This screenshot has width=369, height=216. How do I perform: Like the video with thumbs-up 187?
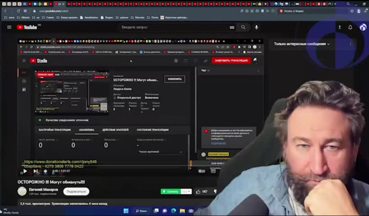(202, 192)
